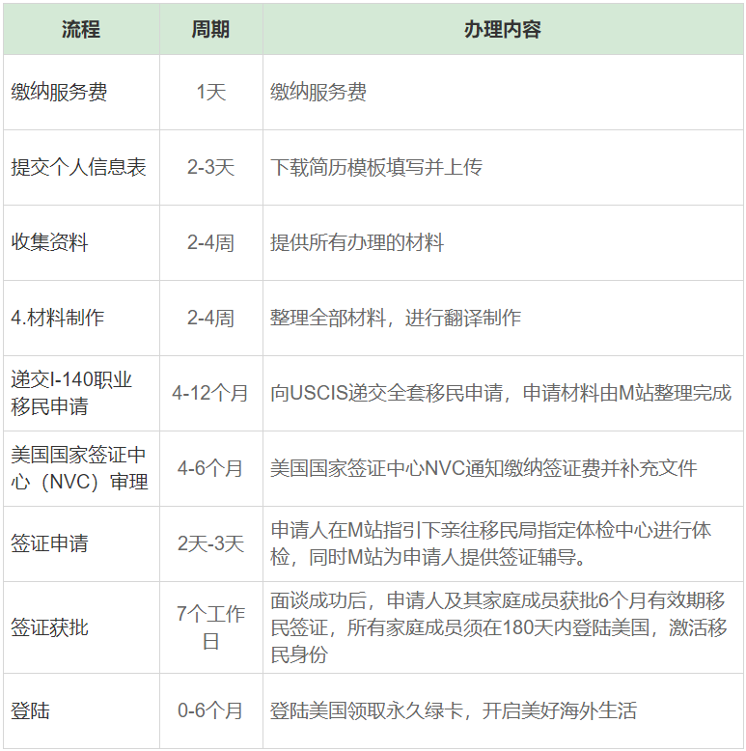Click the description mentioning USCIS application submission
Viewport: 746px width, 751px height.
pyautogui.click(x=501, y=393)
